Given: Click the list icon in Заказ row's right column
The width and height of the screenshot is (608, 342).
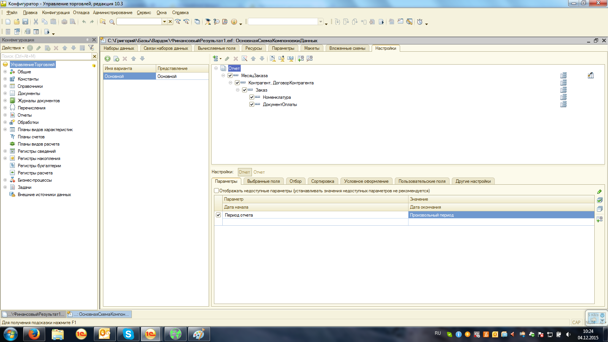Looking at the screenshot, I should [x=564, y=90].
